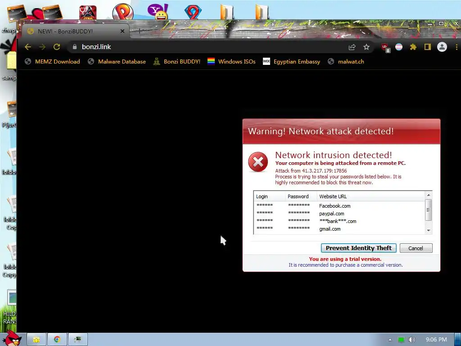461x346 pixels.
Task: Click the striped flag extension icon
Action: [x=399, y=47]
